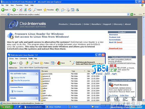Viewport: 145px width, 109px height.
Task: Click the Mail envelope toolbar icon
Action: tap(62, 10)
